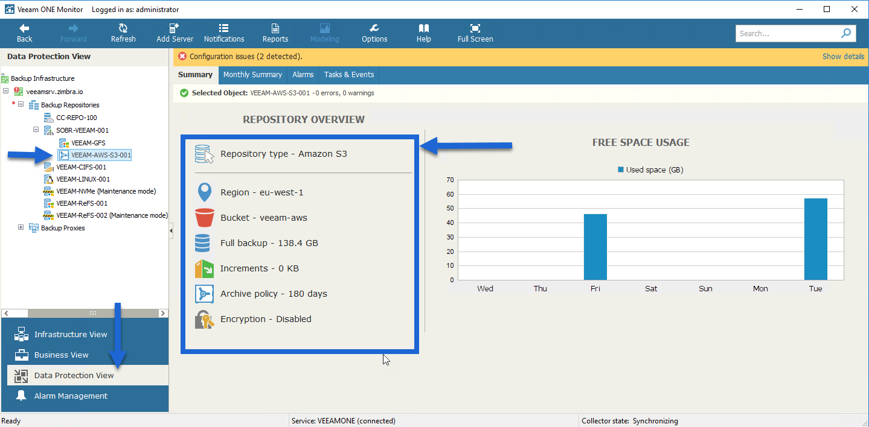Go Back using the toolbar arrow
869x427 pixels.
point(24,28)
